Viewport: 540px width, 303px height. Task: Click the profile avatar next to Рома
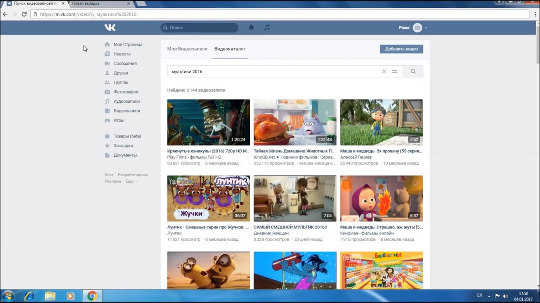417,28
